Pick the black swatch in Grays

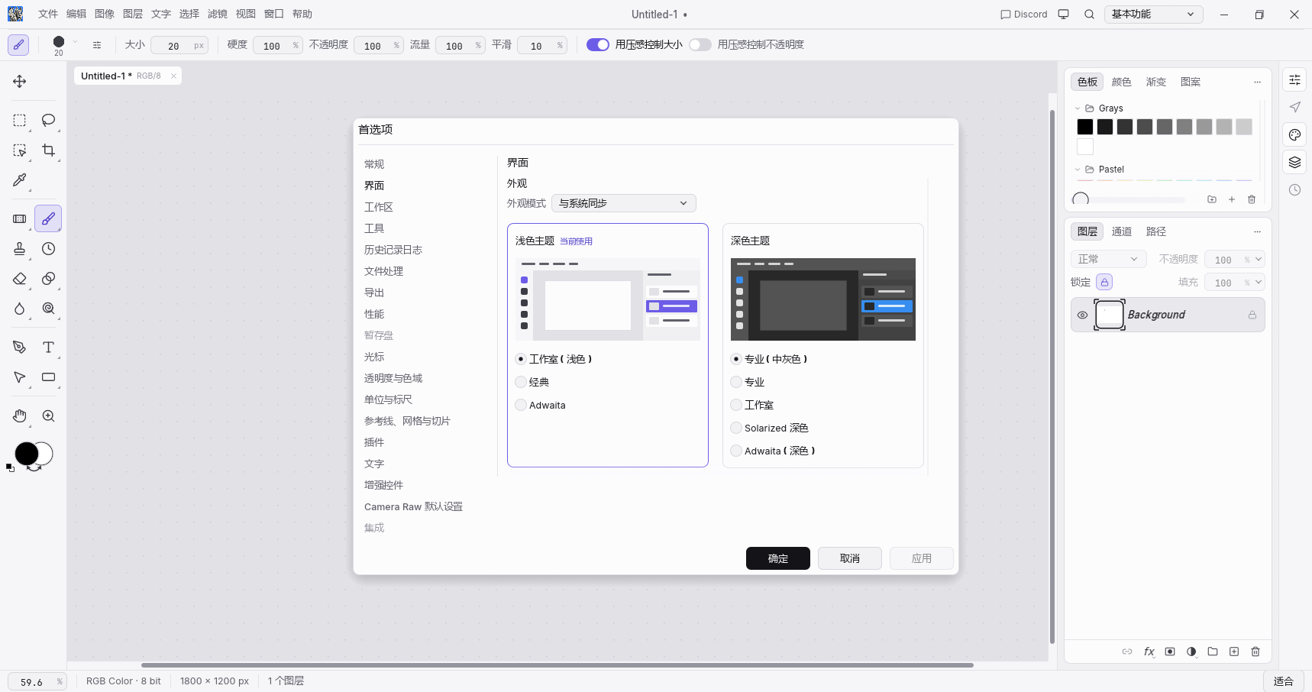coord(1085,127)
